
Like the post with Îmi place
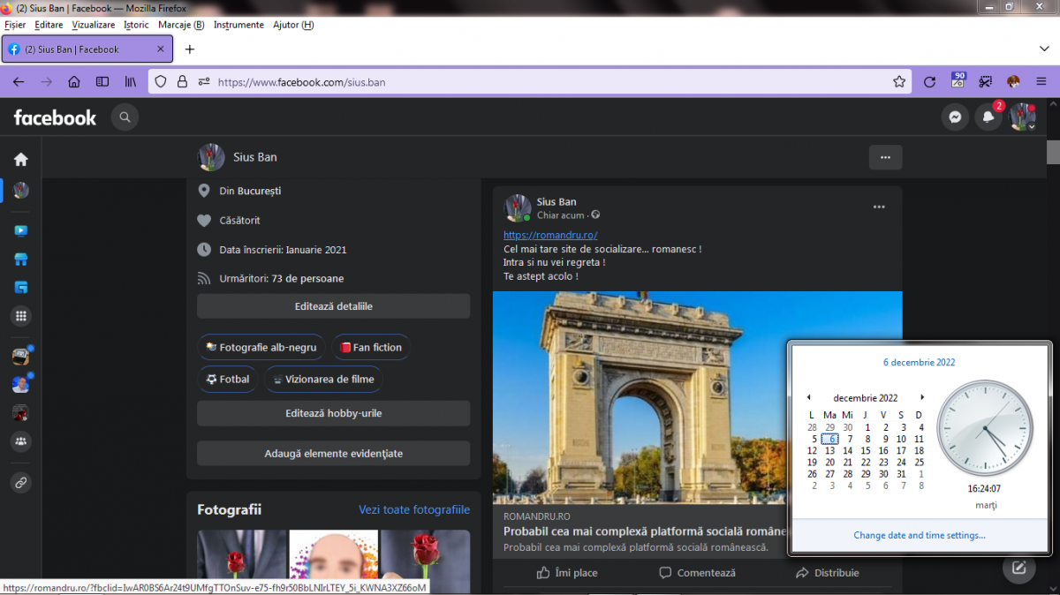pyautogui.click(x=567, y=573)
